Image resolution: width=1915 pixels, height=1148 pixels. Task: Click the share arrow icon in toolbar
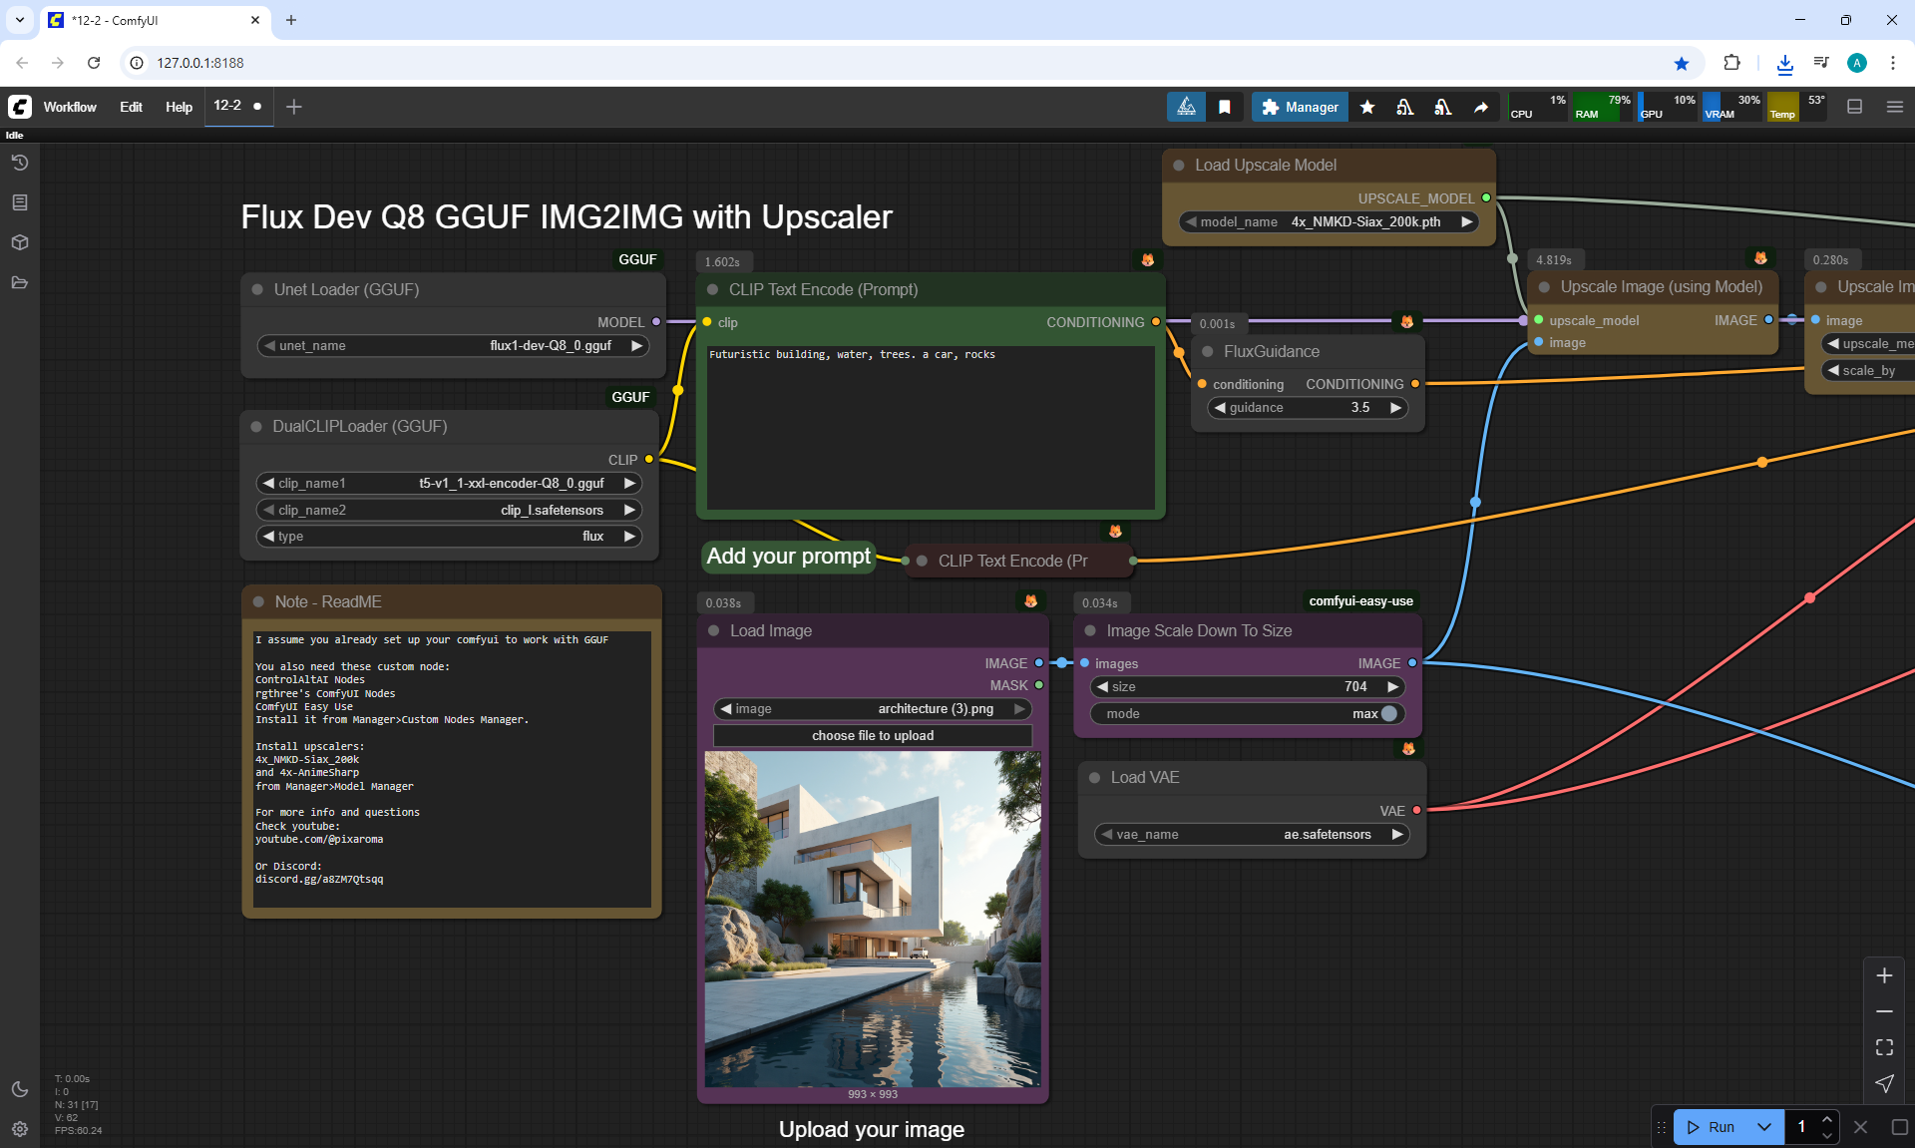coord(1481,107)
